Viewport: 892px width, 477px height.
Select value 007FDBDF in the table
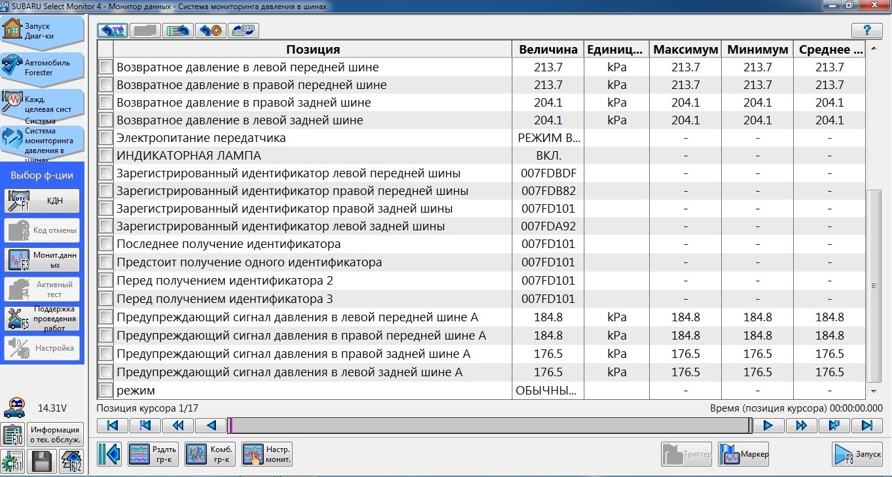tap(548, 173)
